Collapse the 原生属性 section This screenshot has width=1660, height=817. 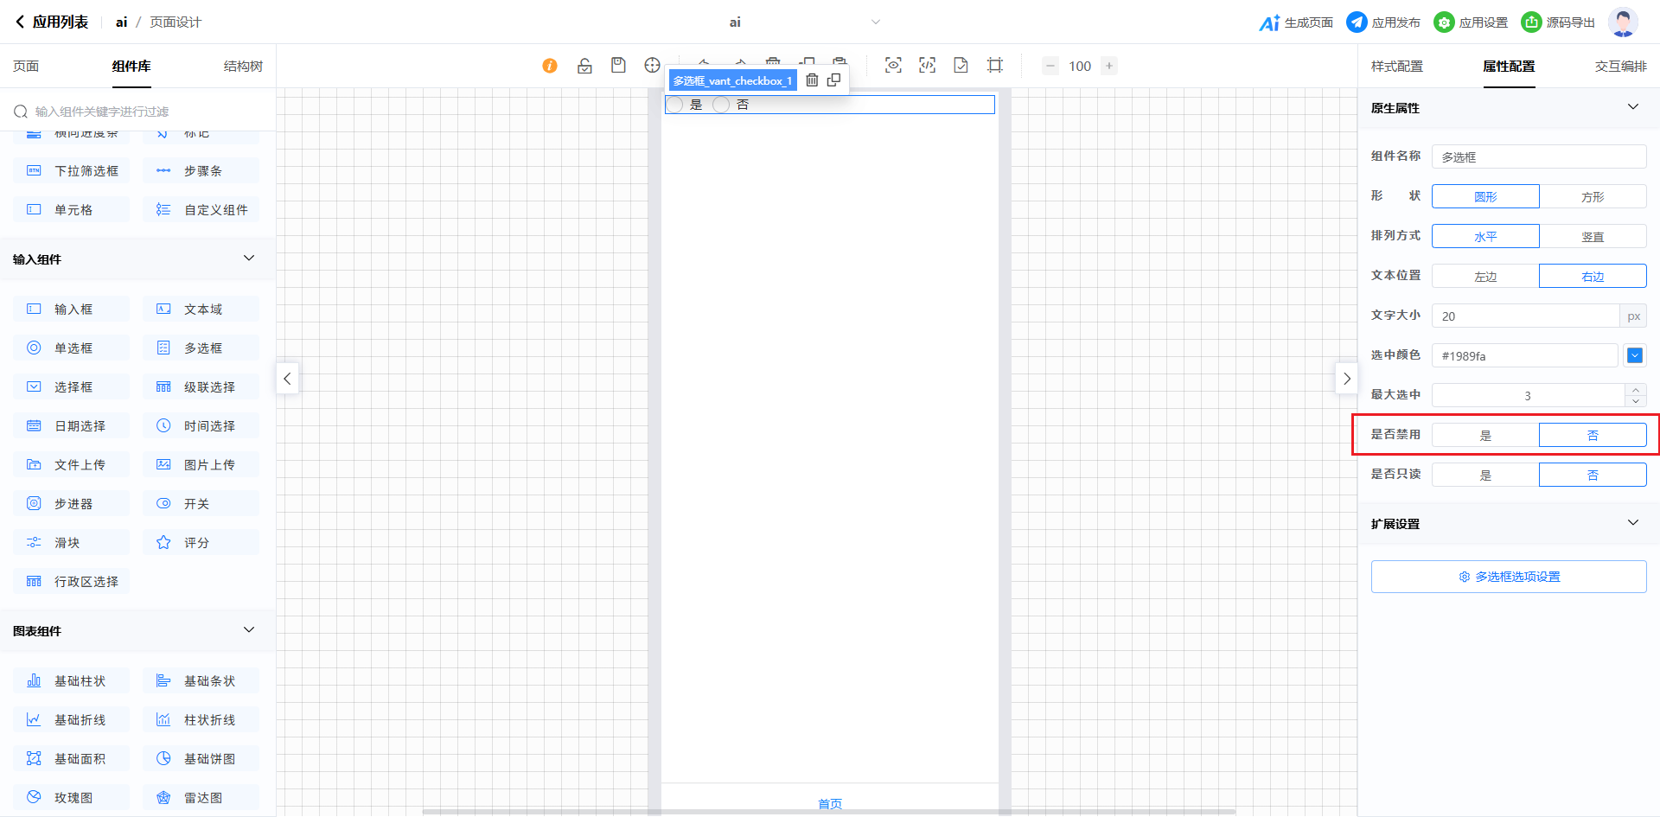coord(1632,107)
